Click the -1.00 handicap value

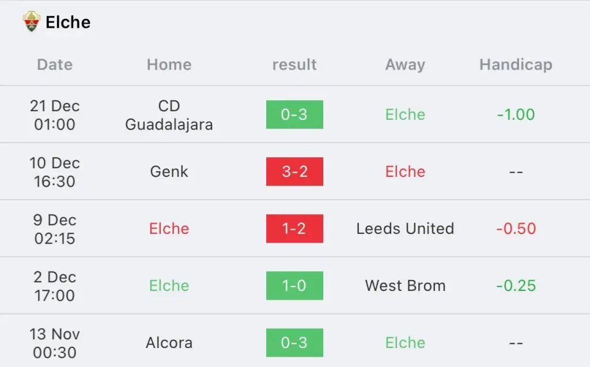pyautogui.click(x=516, y=115)
